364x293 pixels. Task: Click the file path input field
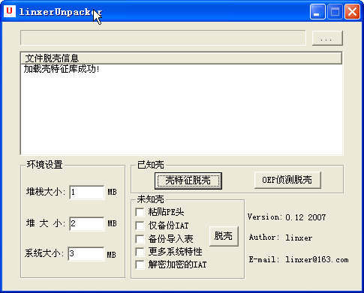[163, 38]
